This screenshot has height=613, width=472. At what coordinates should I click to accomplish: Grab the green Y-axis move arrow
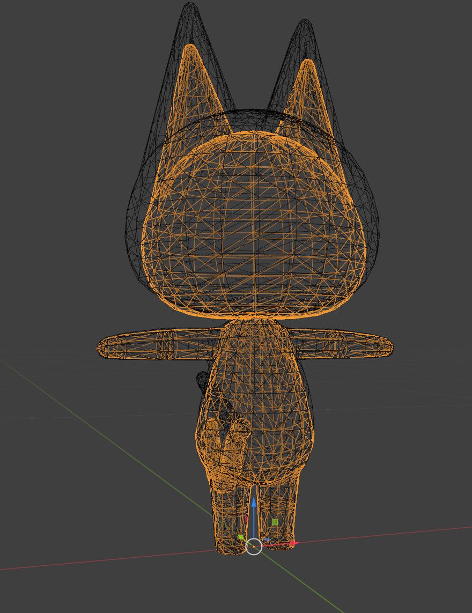pyautogui.click(x=241, y=537)
